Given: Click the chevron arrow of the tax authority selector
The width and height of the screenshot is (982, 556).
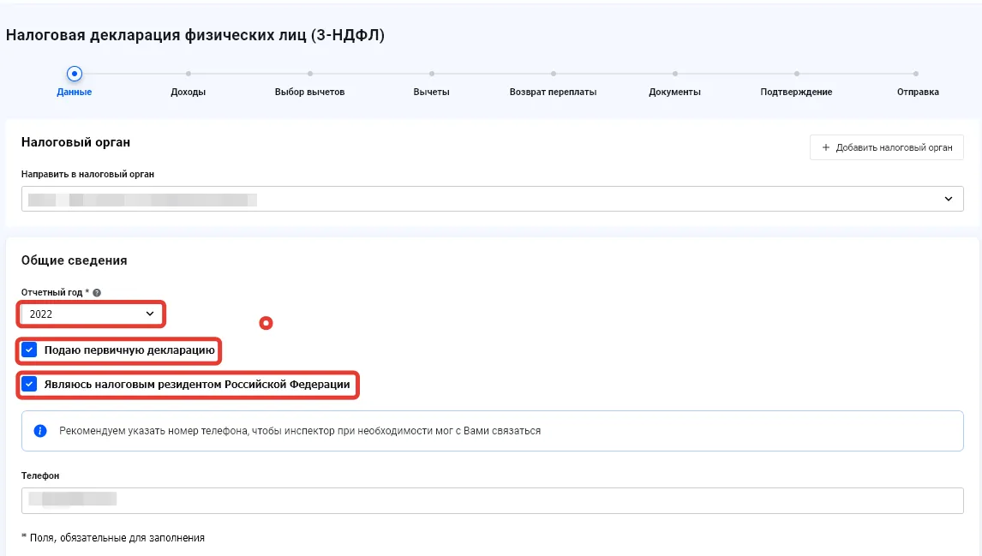Looking at the screenshot, I should 949,199.
